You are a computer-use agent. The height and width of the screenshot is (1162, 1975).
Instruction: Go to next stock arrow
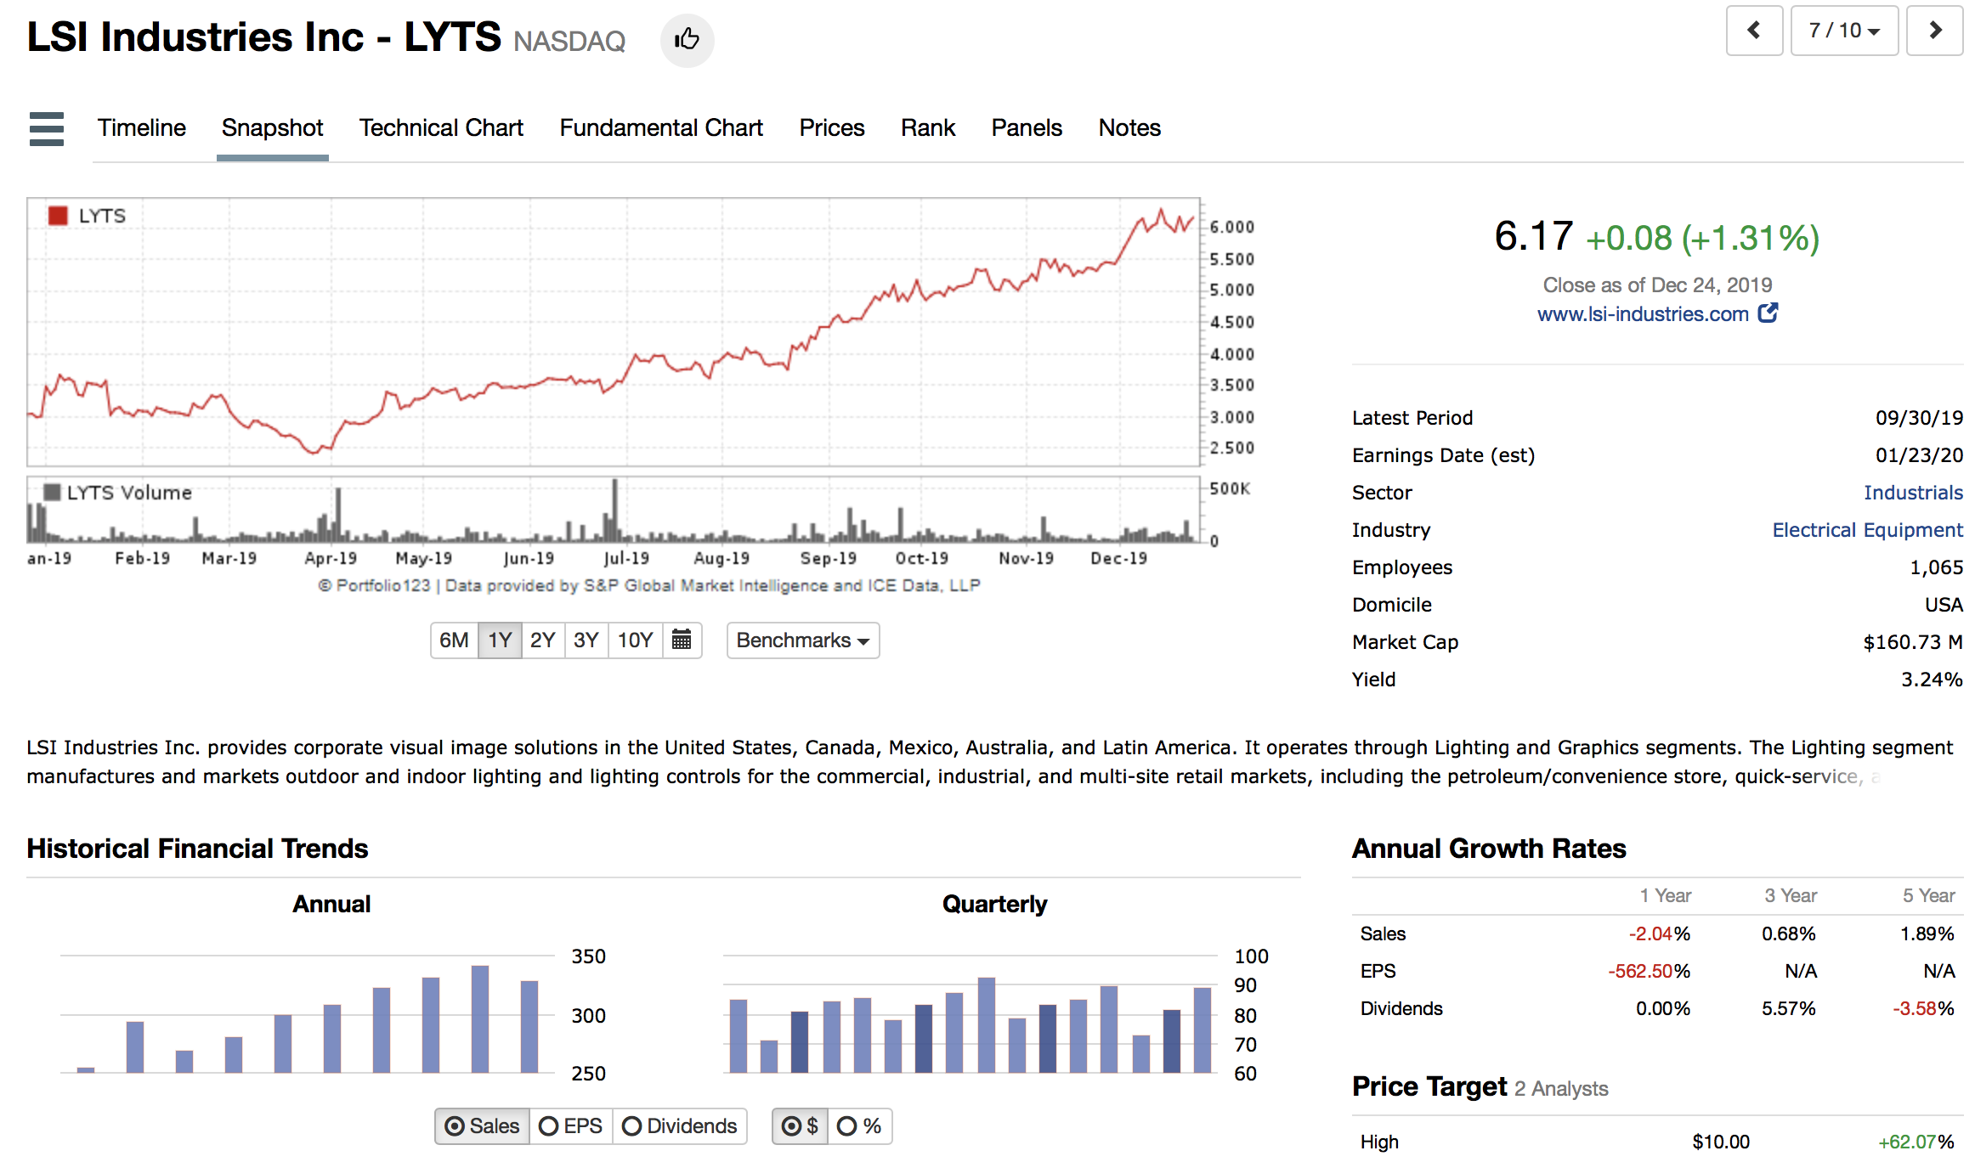[1934, 31]
